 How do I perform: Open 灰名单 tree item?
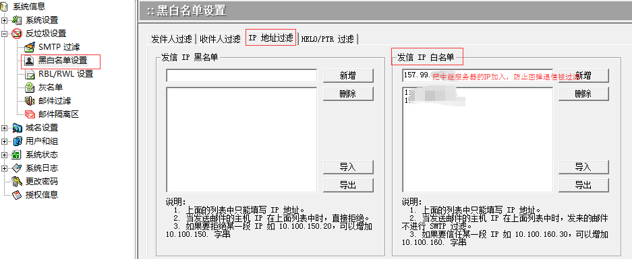click(x=51, y=87)
